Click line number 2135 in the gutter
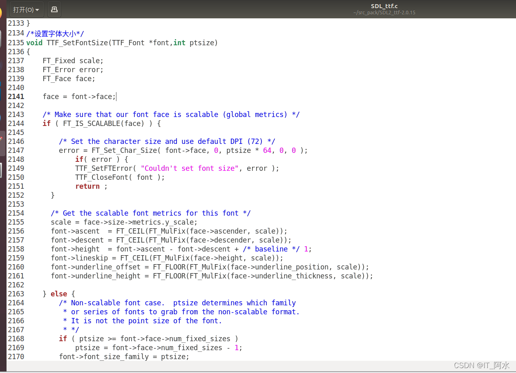The image size is (516, 373). point(16,43)
